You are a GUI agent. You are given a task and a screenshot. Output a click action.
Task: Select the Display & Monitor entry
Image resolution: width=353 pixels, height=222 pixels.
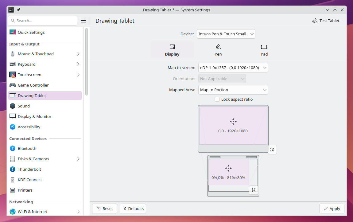45,116
